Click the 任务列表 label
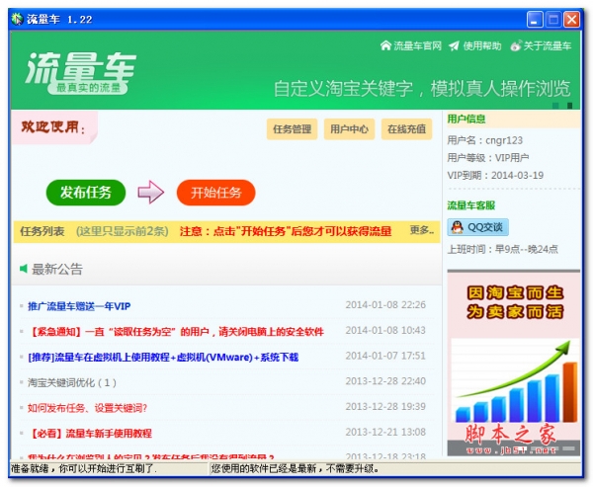Viewport: 593px width, 487px height. pyautogui.click(x=42, y=231)
